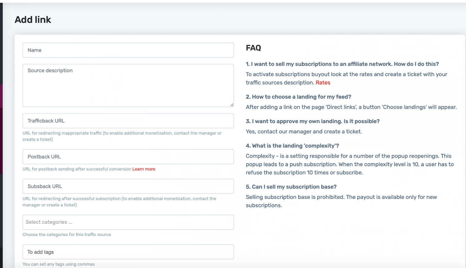Click the Trafficback hint about redirecting inappropriate traffic
The height and width of the screenshot is (268, 466).
122,136
